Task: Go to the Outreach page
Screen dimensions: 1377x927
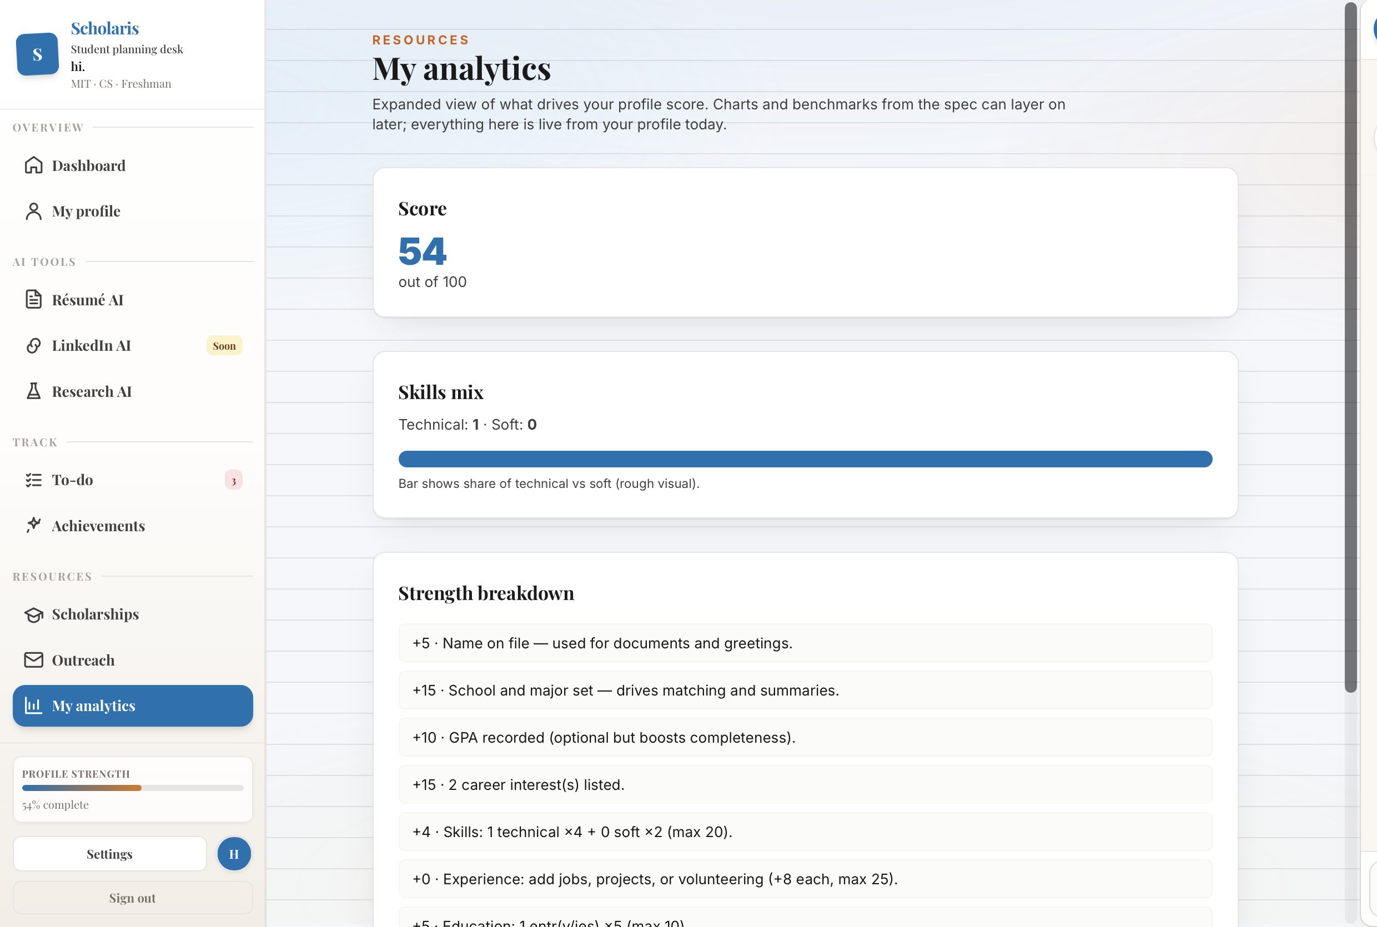Action: click(x=83, y=660)
